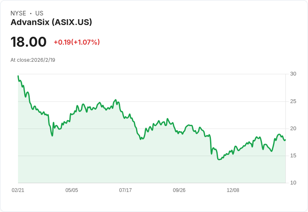The image size is (308, 212).
Task: Click the rightmost end of the price line
Action: click(x=285, y=140)
